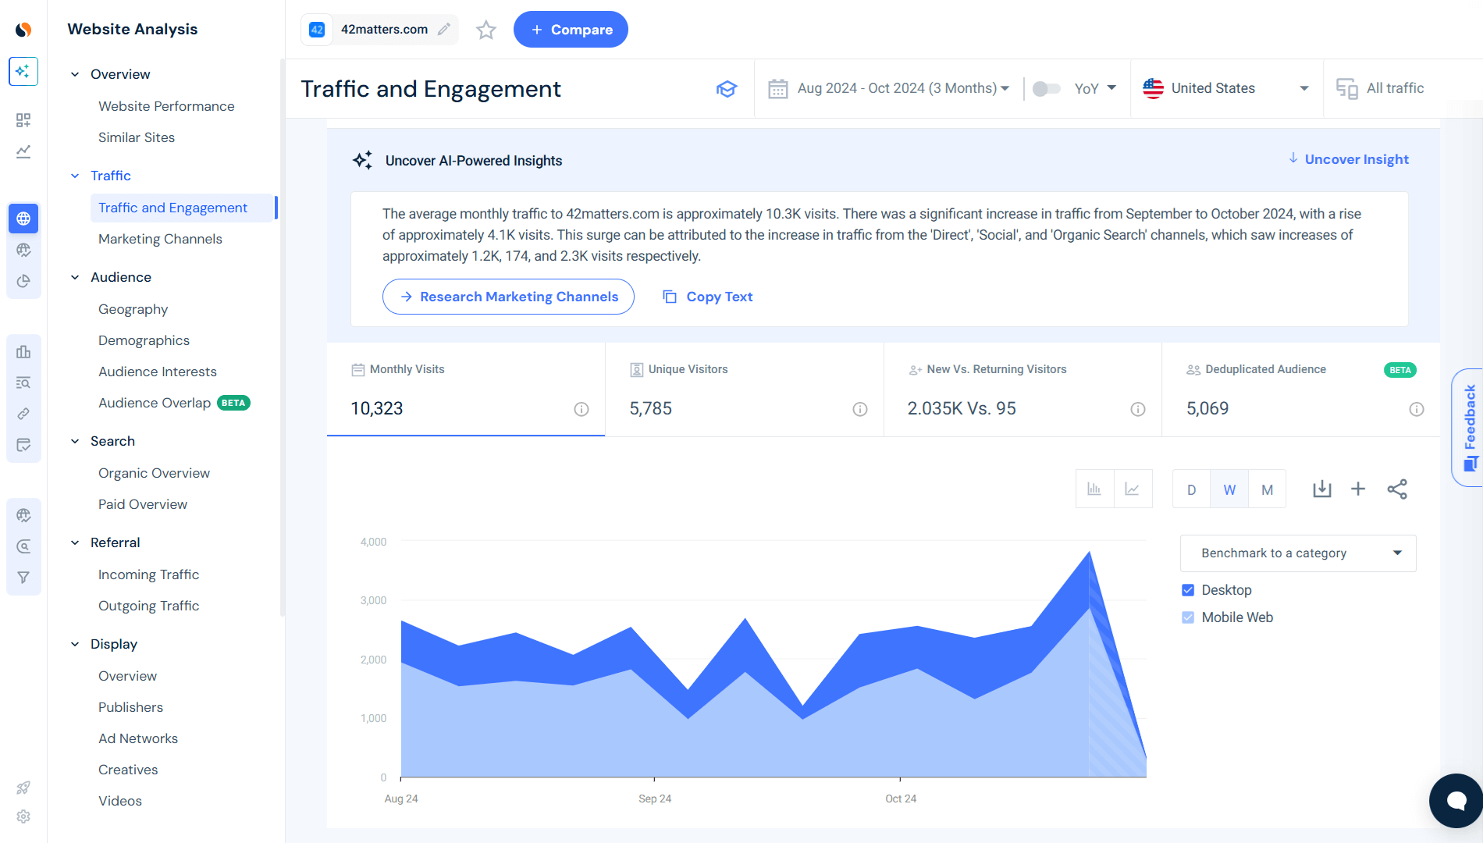Click the graduation cap learning icon
The image size is (1483, 843).
tap(727, 89)
